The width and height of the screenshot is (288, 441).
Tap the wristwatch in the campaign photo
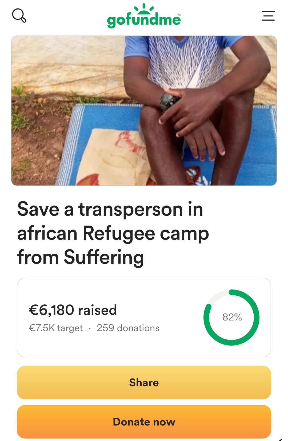(169, 101)
